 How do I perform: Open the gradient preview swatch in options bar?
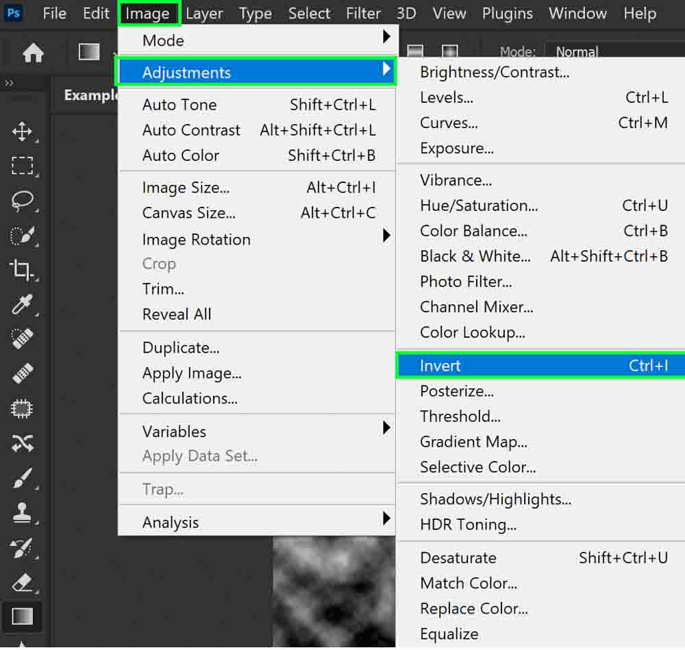89,52
